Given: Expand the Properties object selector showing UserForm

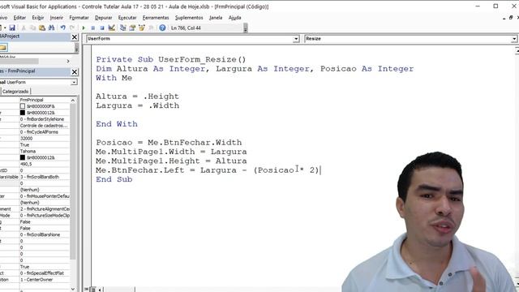Looking at the screenshot, I should click(74, 82).
